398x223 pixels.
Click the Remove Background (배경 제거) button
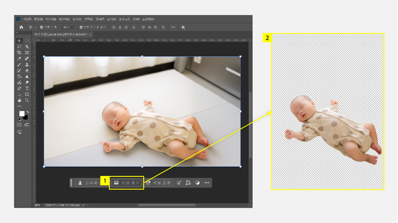tap(127, 183)
